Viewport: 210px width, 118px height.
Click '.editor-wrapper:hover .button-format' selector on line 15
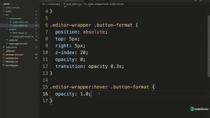click(99, 87)
